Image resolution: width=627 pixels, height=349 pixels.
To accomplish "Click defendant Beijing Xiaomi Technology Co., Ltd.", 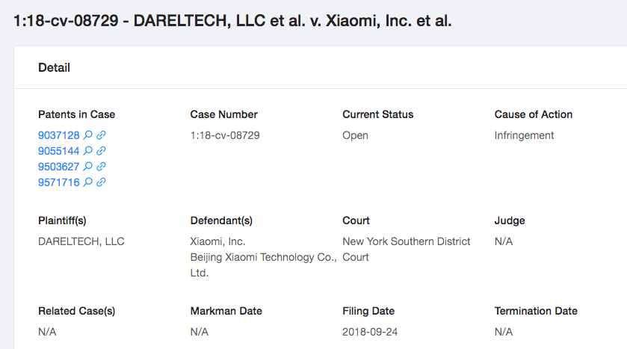I will point(264,265).
